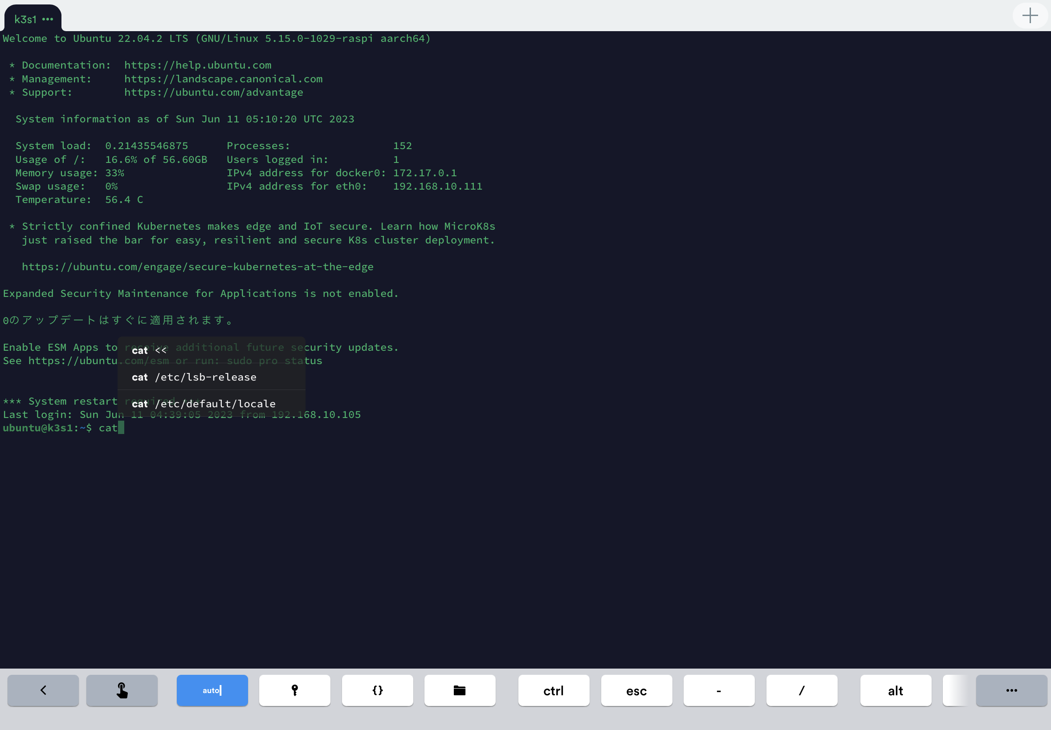Select the touch pointer icon
This screenshot has height=730, width=1051.
122,691
